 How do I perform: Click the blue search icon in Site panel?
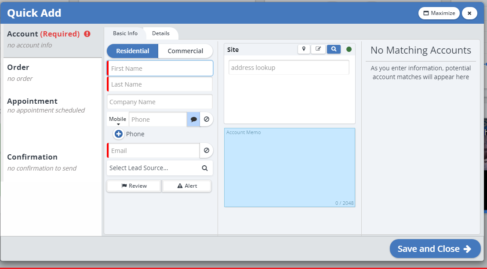click(x=334, y=49)
